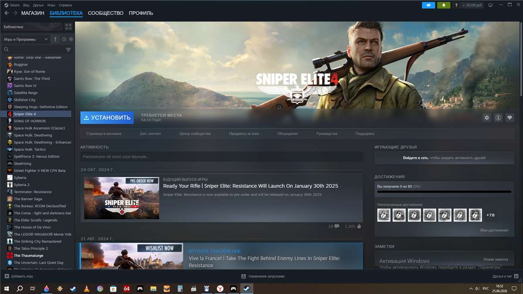
Task: Open game settings gear icon
Action: [487, 118]
